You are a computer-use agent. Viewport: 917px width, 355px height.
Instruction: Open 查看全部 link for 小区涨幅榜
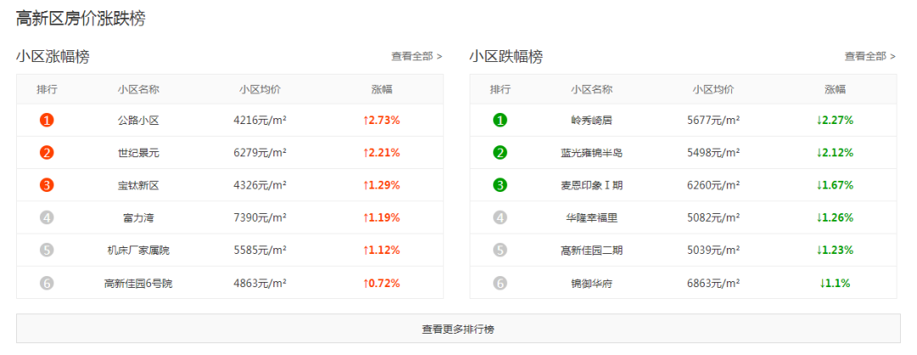(x=417, y=56)
